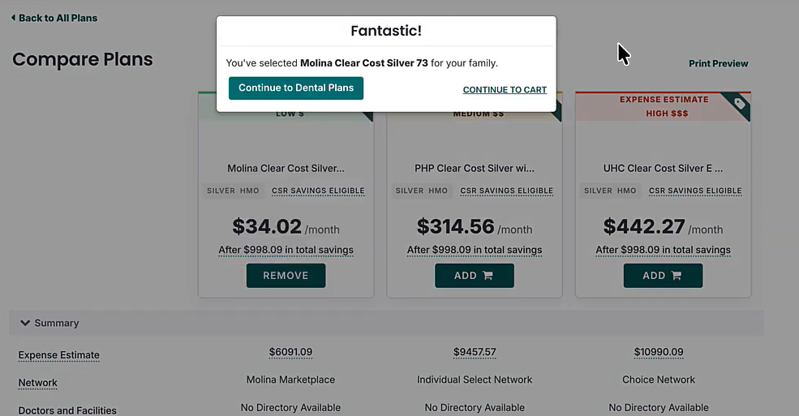
Task: Click the cart icon on UHC plan's Add button
Action: coord(676,276)
